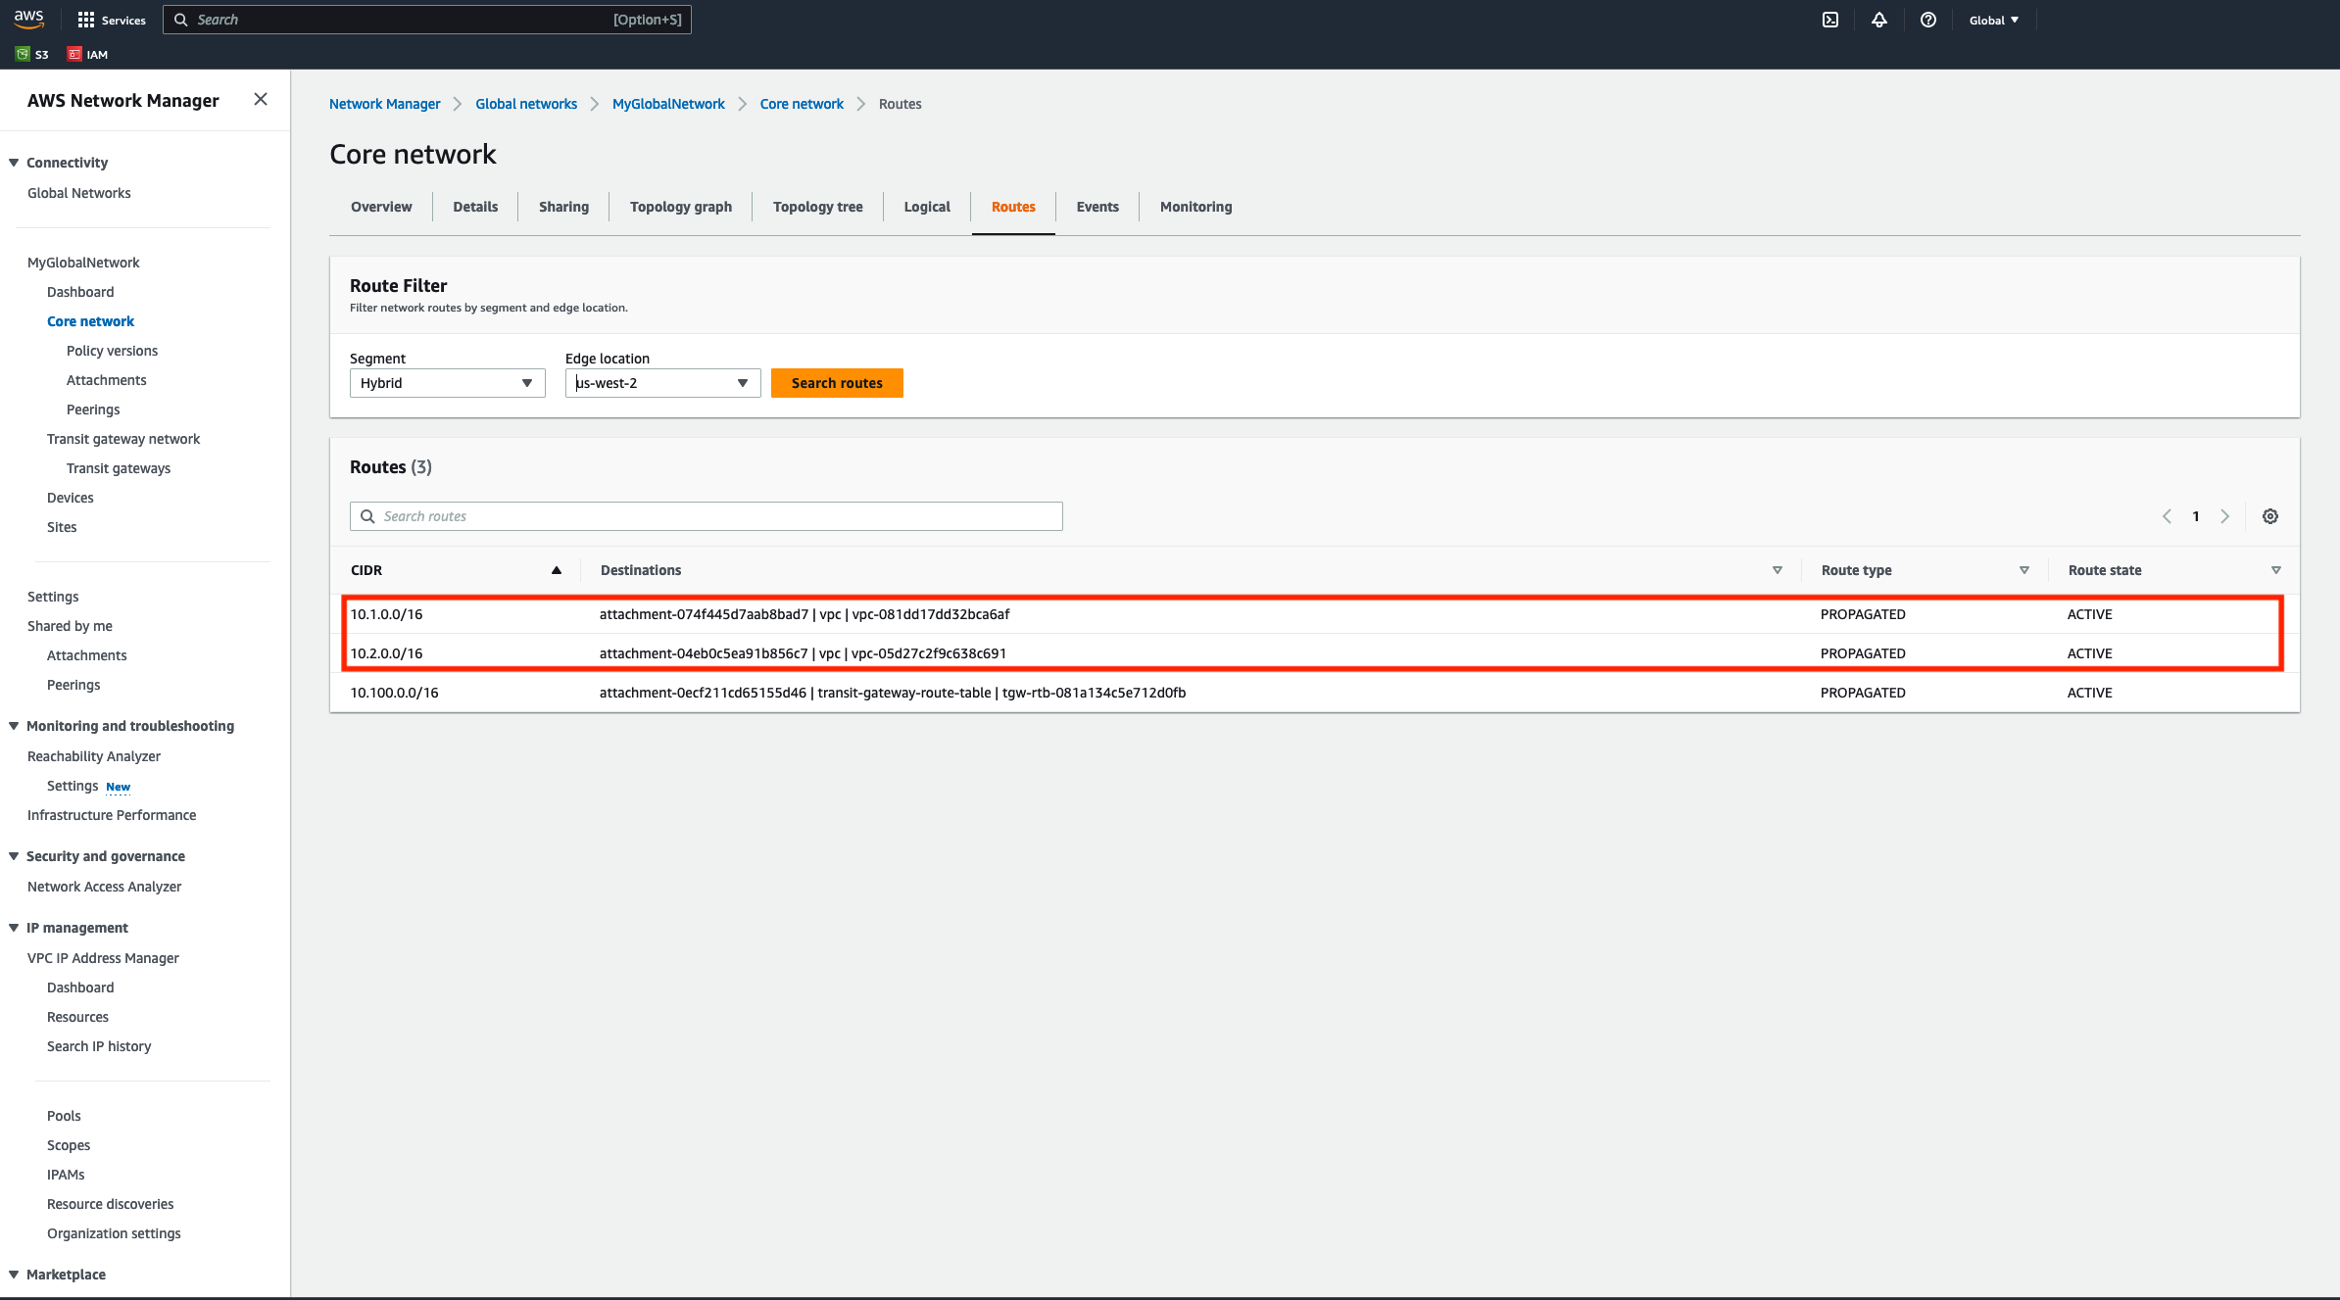Image resolution: width=2340 pixels, height=1300 pixels.
Task: Open the Routes table settings gear
Action: pyautogui.click(x=2270, y=515)
